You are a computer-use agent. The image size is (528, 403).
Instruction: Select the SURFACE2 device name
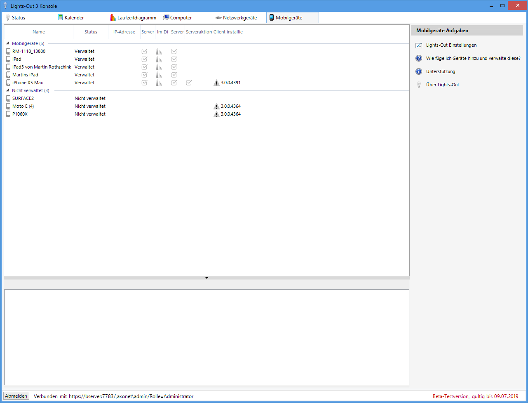tap(23, 98)
